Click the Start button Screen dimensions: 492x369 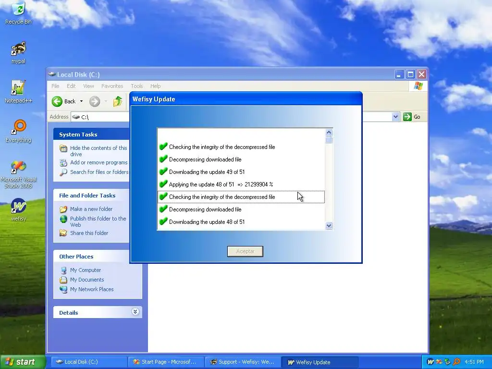(23, 362)
